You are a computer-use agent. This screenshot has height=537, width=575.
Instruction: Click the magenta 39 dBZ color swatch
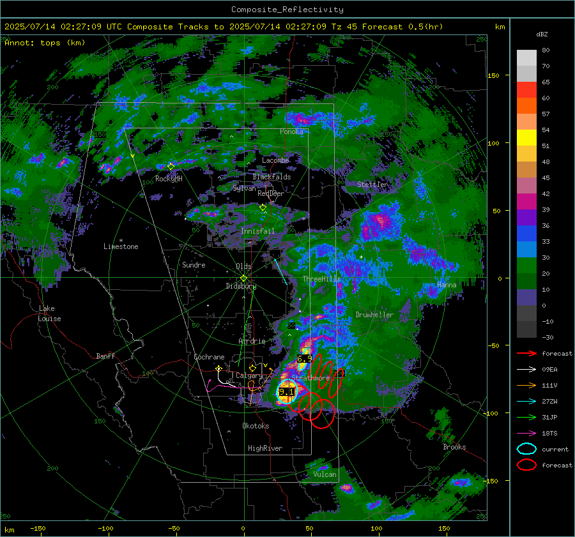tap(526, 201)
